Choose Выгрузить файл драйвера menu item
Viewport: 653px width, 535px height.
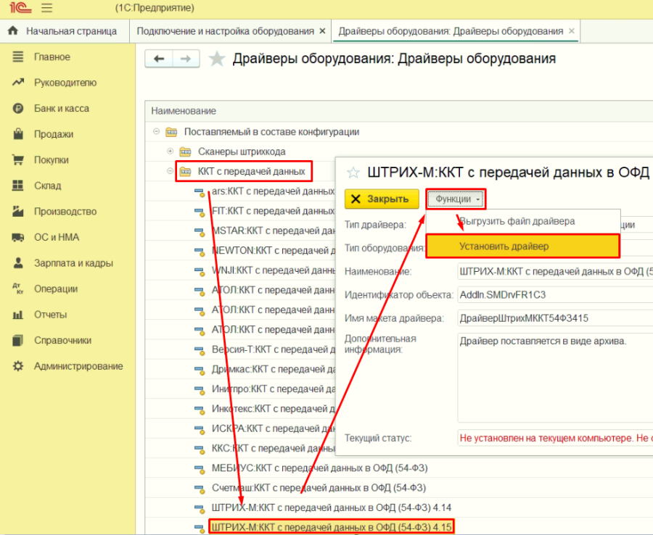[517, 221]
